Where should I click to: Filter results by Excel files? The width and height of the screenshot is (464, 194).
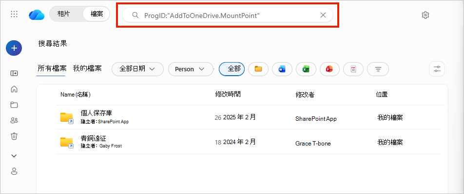306,69
